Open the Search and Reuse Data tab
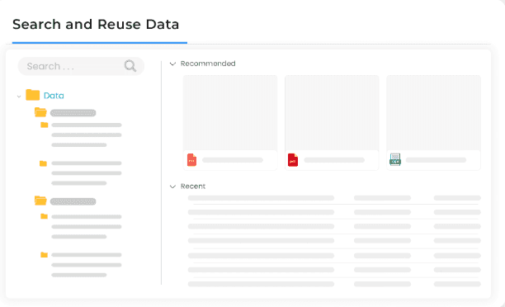This screenshot has width=505, height=307. pyautogui.click(x=96, y=25)
